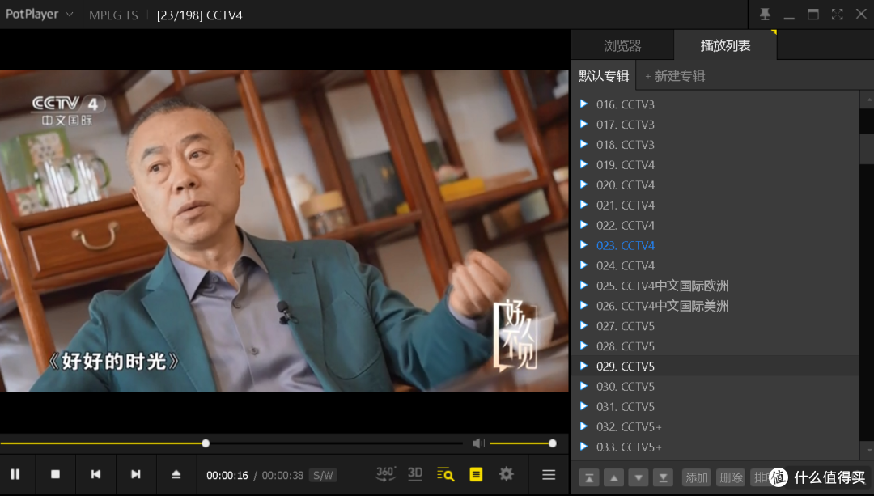This screenshot has height=496, width=874.
Task: Click playlist scrollbar down arrow
Action: 868,451
